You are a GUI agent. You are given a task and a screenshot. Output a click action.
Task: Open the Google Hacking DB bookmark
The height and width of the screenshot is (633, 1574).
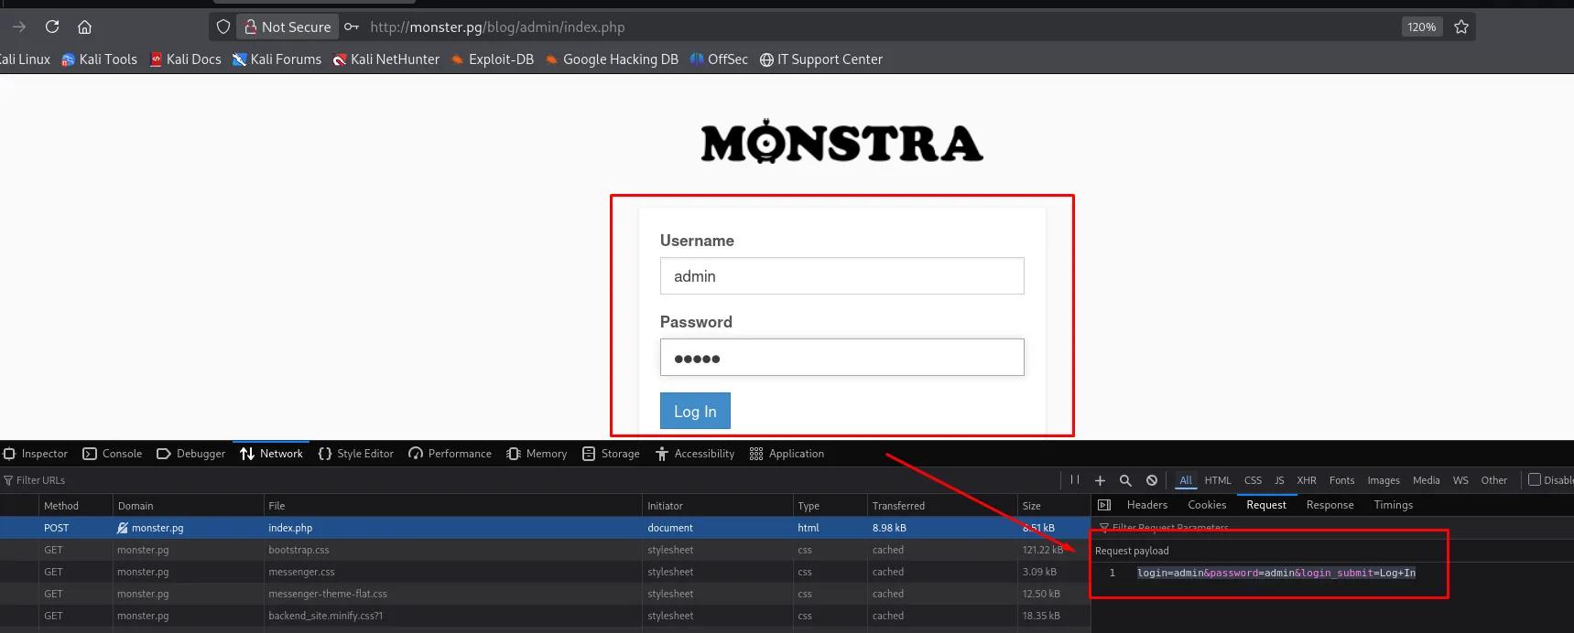click(611, 59)
